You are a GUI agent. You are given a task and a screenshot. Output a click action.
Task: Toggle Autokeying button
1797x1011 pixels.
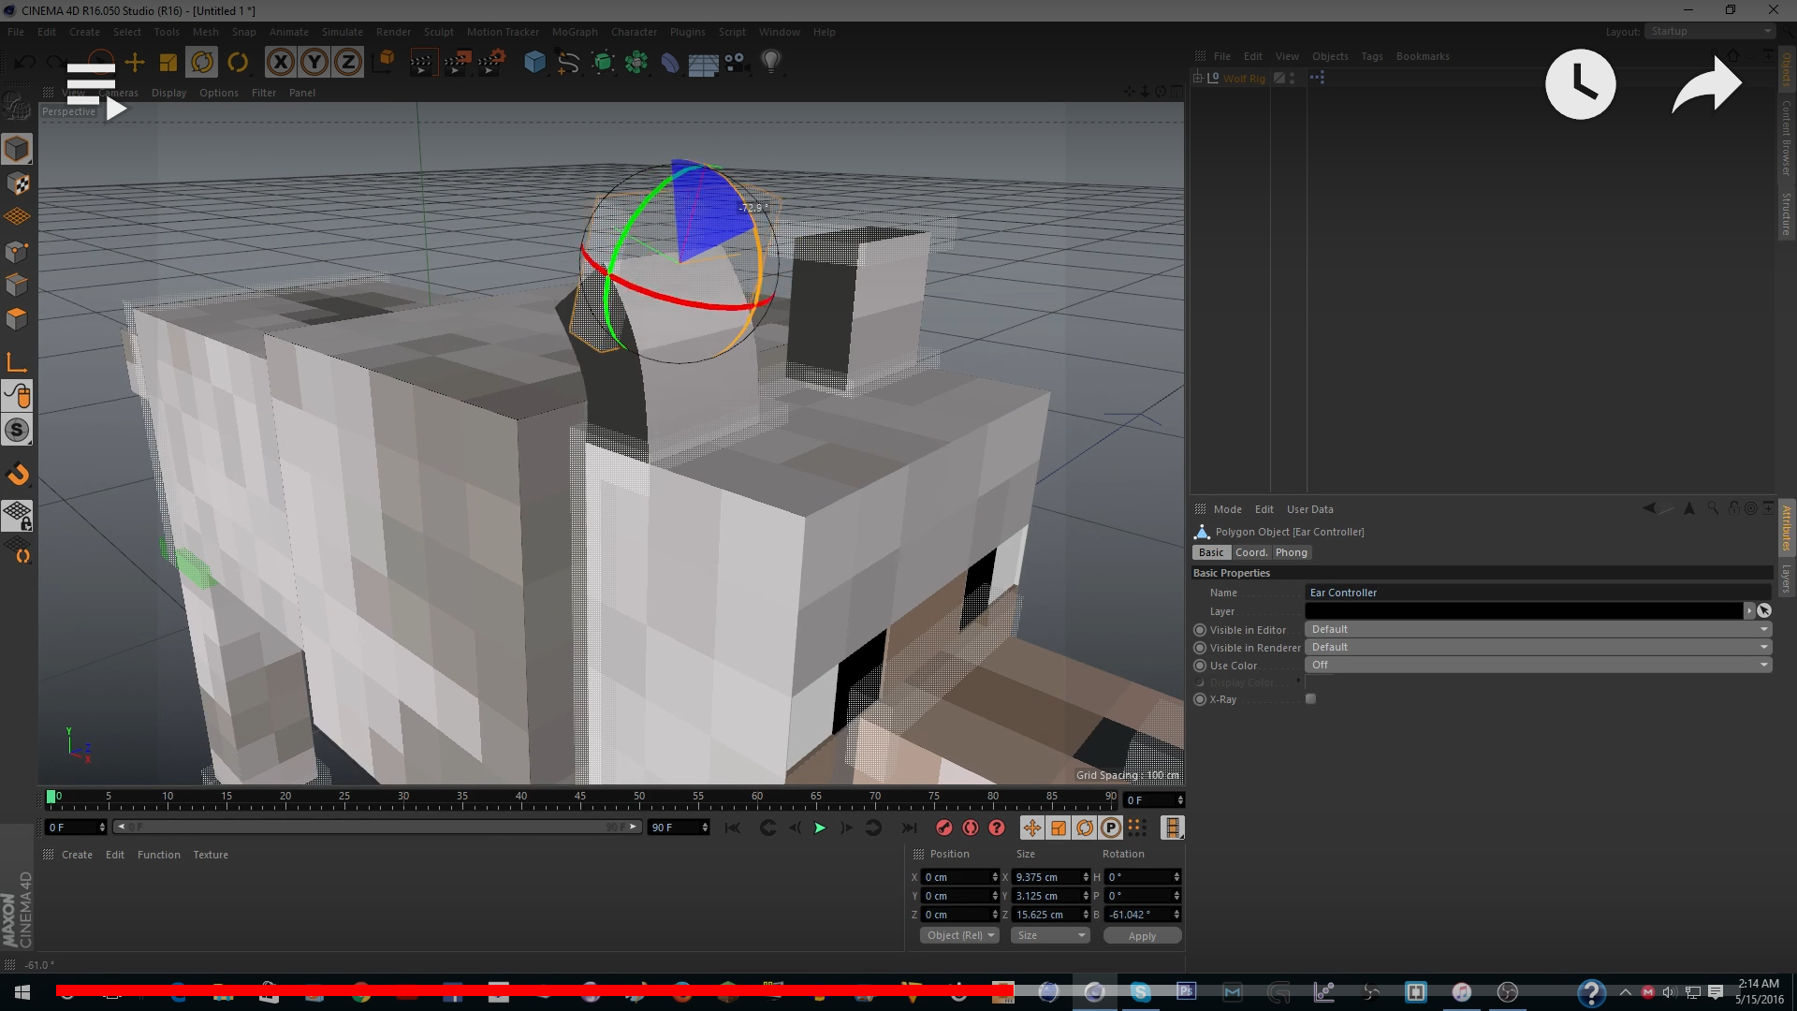971,828
